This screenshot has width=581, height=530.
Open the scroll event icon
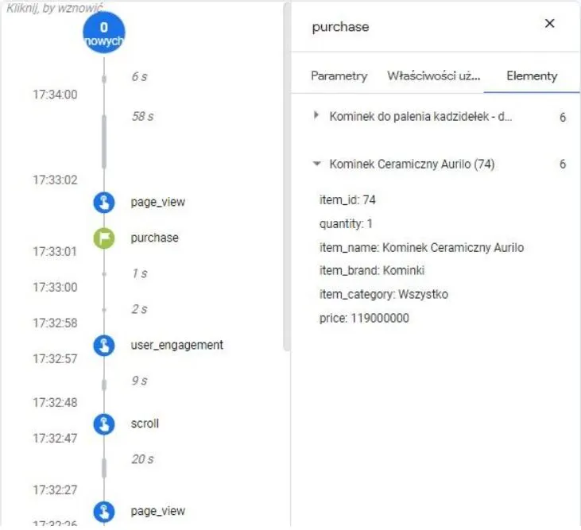coord(104,424)
